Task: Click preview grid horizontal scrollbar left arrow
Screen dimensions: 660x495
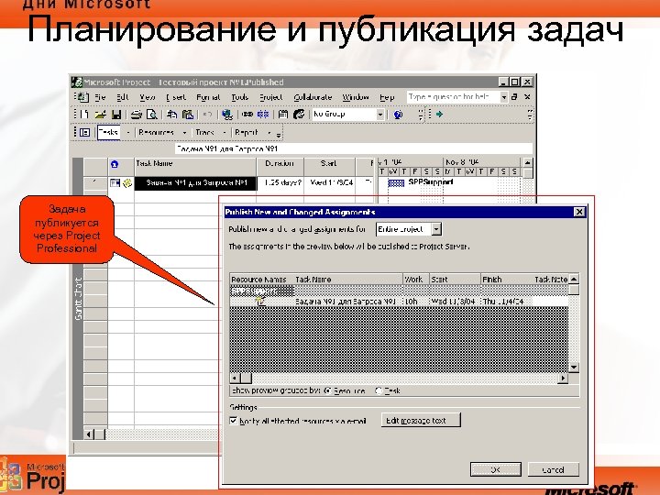Action: [235, 378]
